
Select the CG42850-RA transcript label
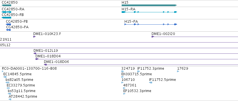pos(13,9)
